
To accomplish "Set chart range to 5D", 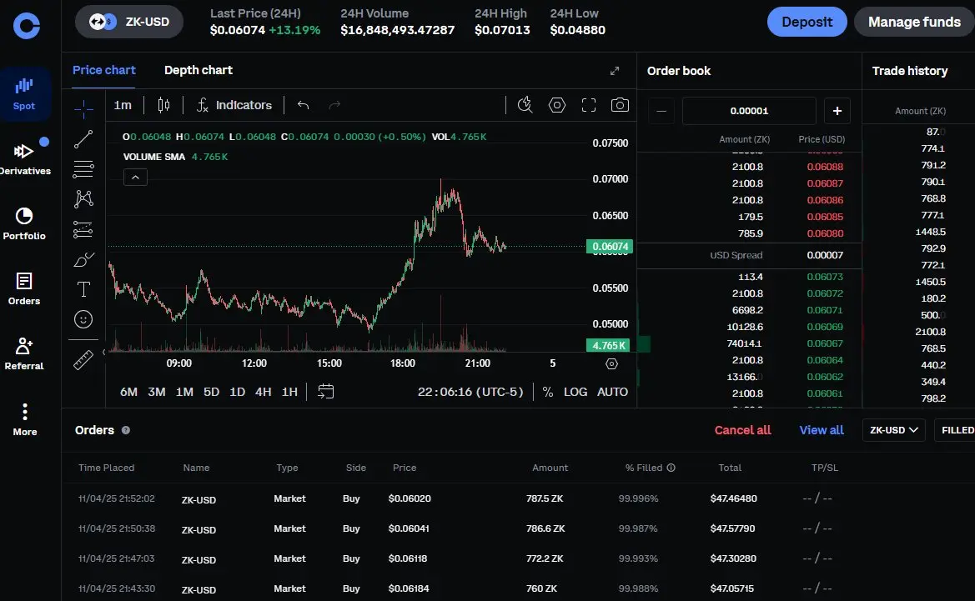I will 211,392.
